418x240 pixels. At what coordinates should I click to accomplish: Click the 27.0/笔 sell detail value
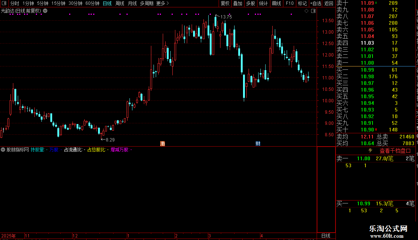pyautogui.click(x=384, y=158)
